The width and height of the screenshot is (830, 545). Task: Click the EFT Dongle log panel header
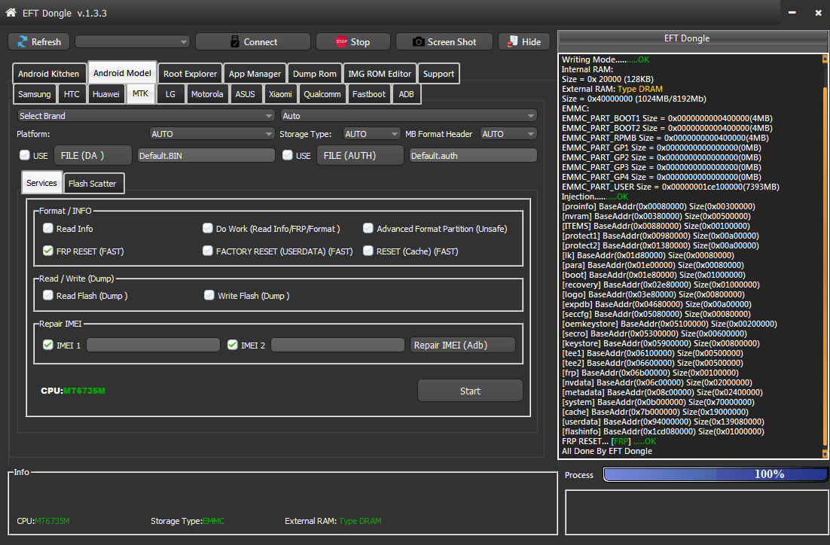[692, 40]
